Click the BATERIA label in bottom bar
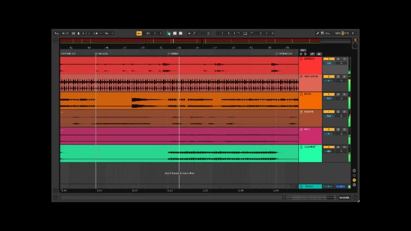Viewport: 411px width, 231px height. [344, 198]
